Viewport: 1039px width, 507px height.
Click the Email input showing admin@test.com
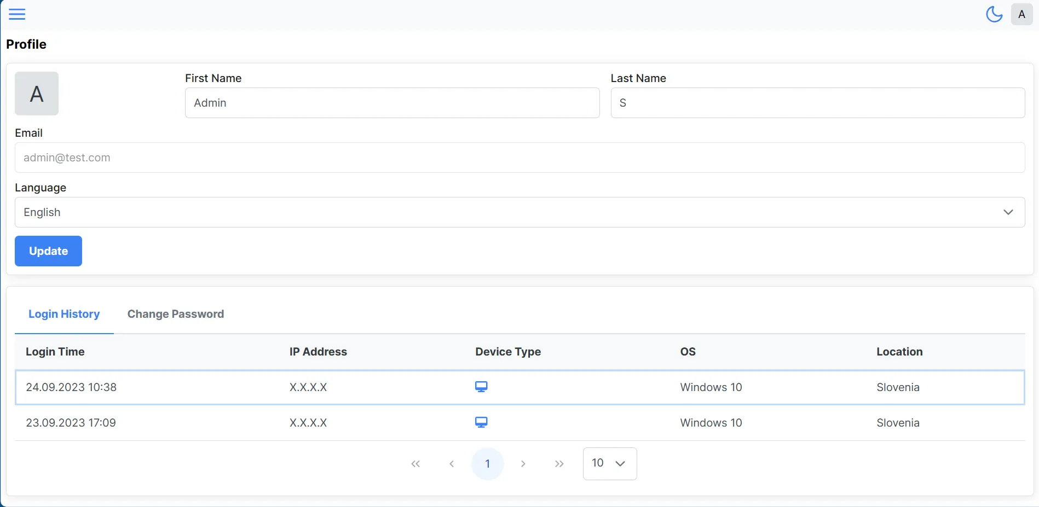[519, 158]
